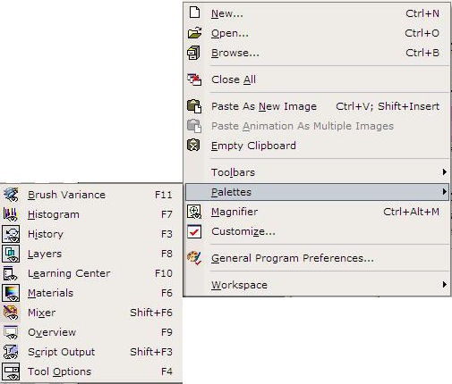This screenshot has width=452, height=384.
Task: Click the Magnifier icon
Action: 194,212
